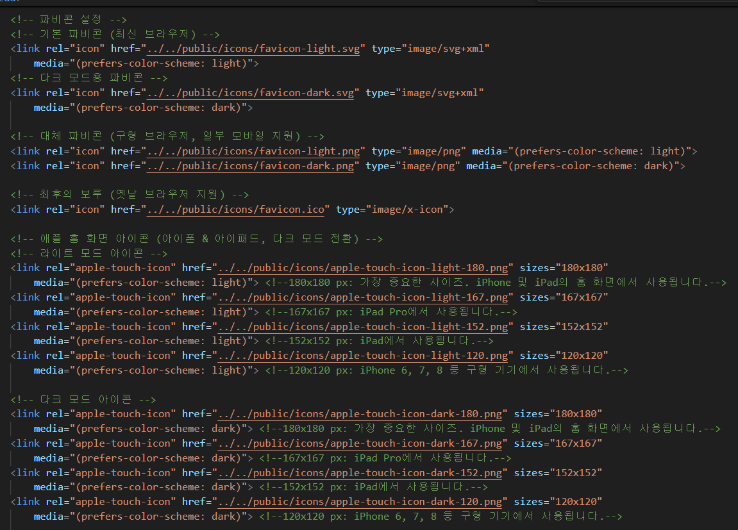The image size is (738, 530).
Task: Click sizes="120x120" on dark-120 line
Action: (558, 502)
